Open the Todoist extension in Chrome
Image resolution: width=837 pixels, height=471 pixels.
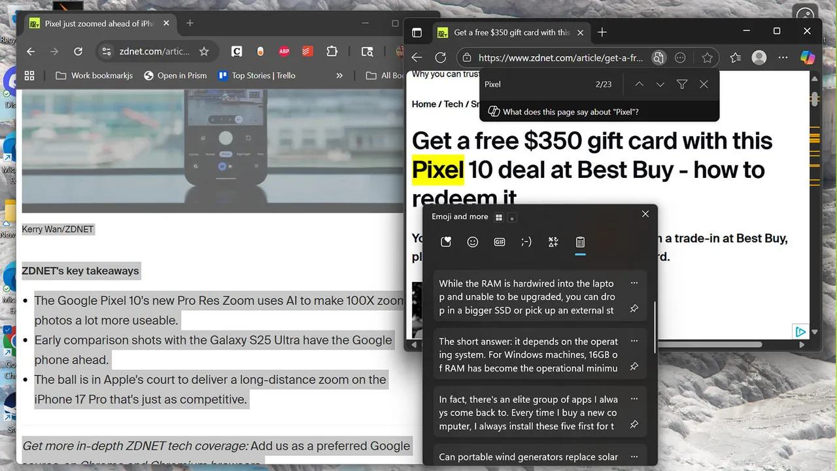[307, 52]
